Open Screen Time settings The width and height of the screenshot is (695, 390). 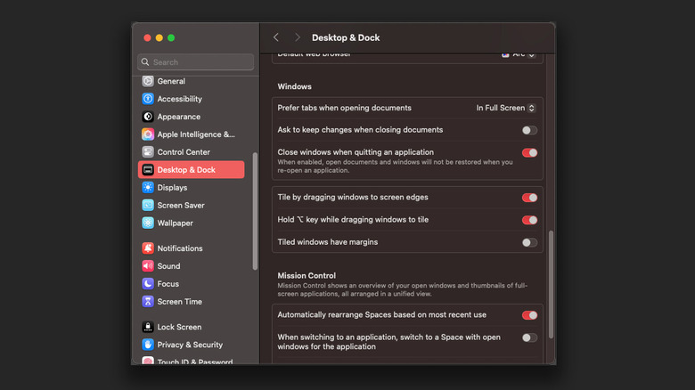(179, 302)
